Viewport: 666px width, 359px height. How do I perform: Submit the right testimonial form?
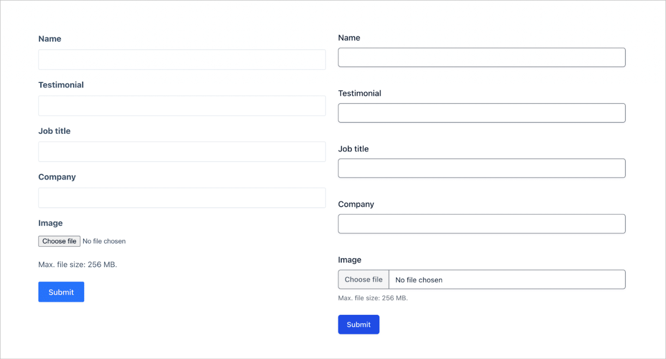[x=359, y=324]
